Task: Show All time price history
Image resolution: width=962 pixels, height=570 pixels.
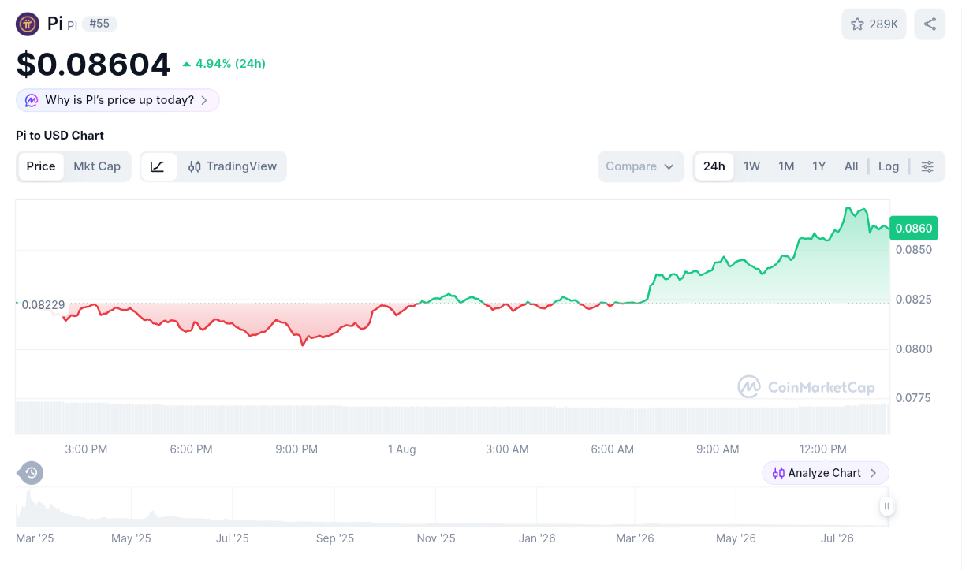Action: (x=851, y=166)
